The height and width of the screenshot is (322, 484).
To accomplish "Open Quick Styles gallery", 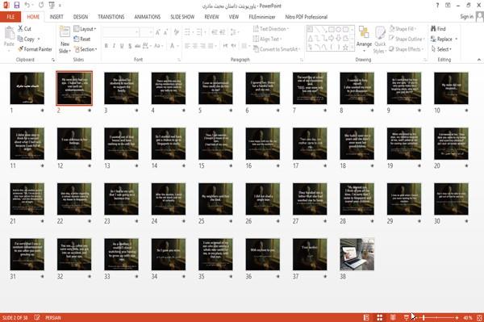I will [380, 40].
